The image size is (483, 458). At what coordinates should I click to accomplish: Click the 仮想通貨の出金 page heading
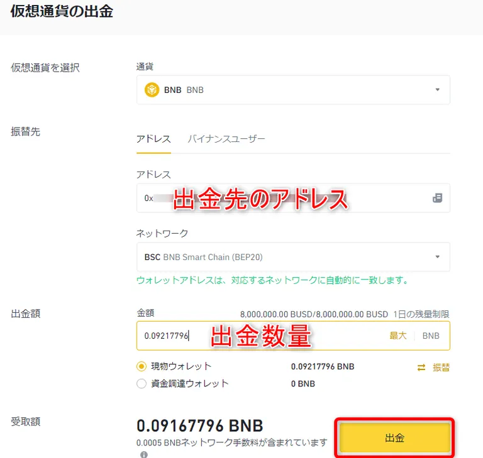[62, 12]
